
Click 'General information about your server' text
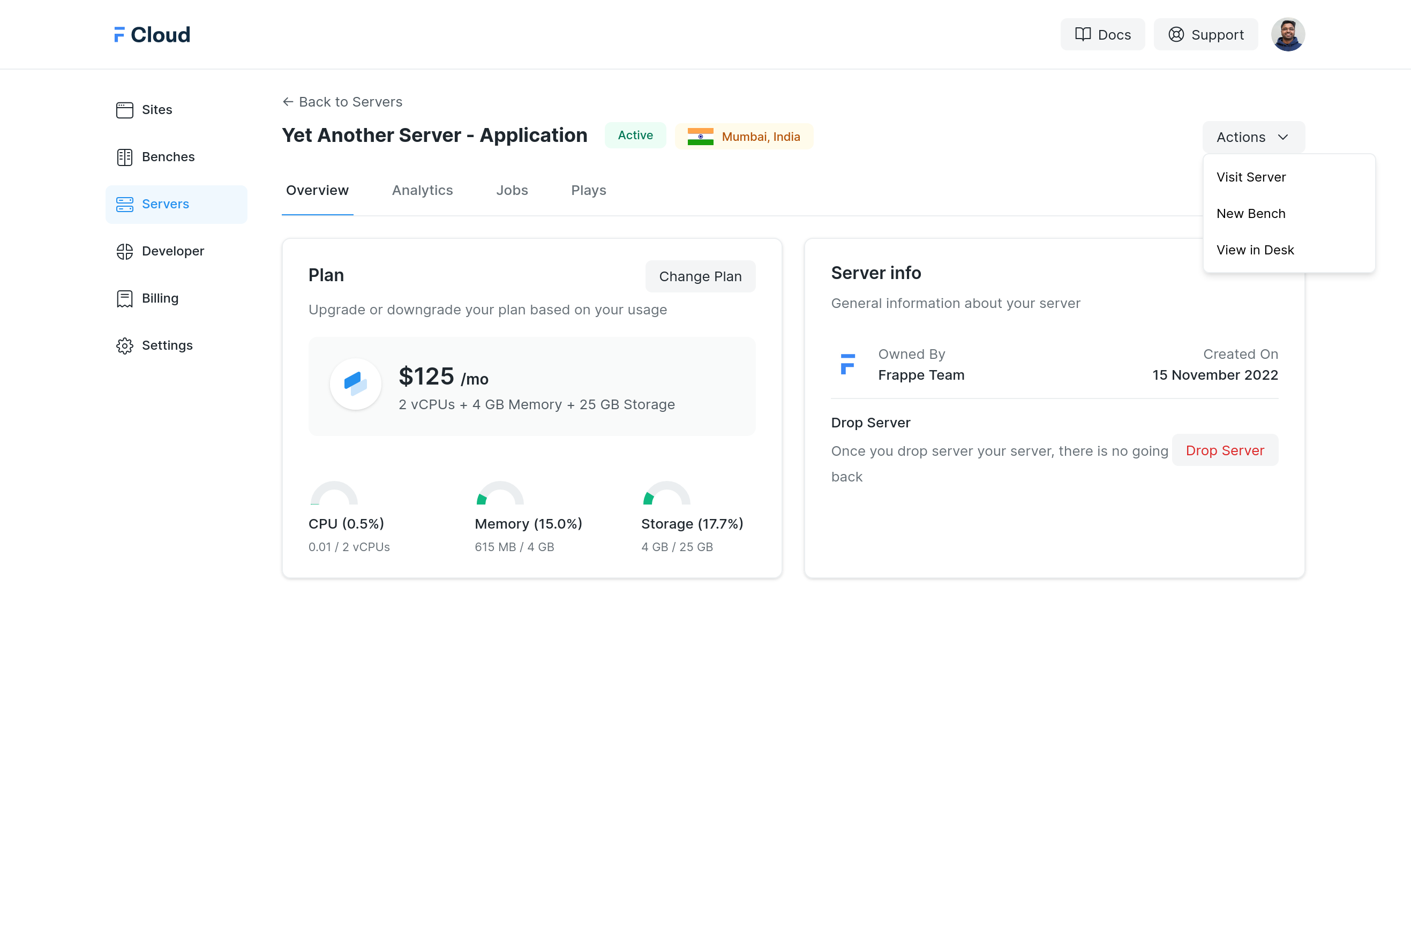(955, 303)
